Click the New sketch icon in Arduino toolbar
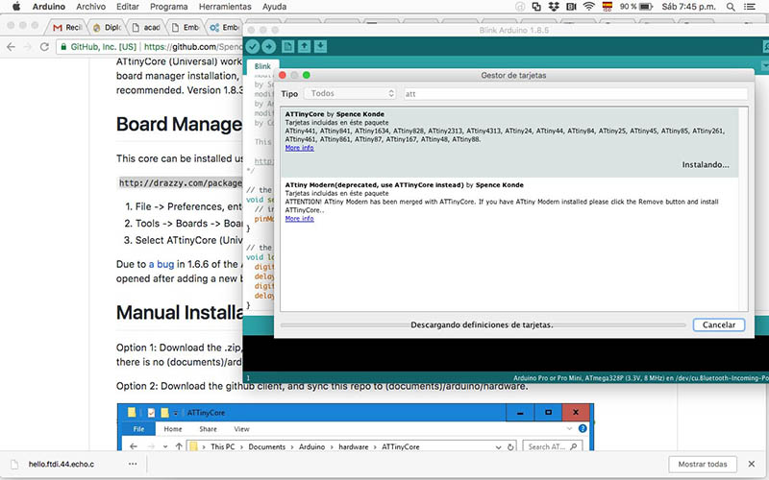This screenshot has height=480, width=769. click(287, 46)
